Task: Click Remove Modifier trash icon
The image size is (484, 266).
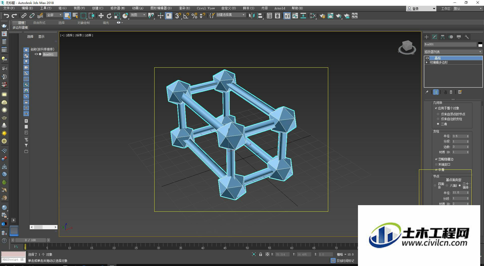Action: pos(451,92)
